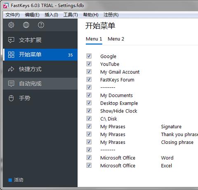The width and height of the screenshot is (198, 190).
Task: Open the 注册(R) register menu
Action: point(111,15)
